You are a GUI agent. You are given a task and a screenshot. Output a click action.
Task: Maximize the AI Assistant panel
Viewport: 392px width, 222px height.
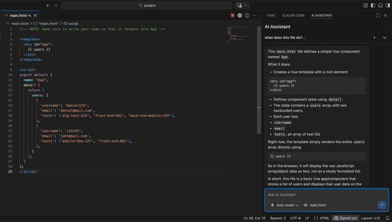[378, 16]
